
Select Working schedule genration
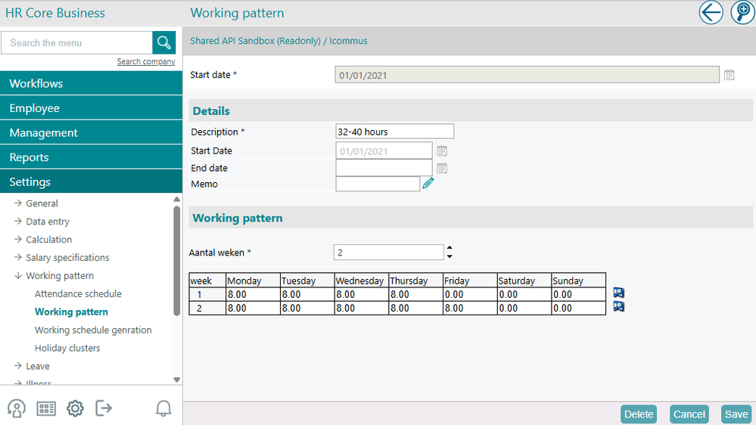click(x=93, y=330)
